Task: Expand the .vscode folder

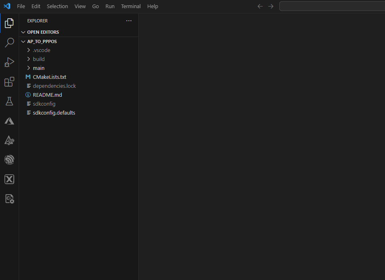Action: 28,50
